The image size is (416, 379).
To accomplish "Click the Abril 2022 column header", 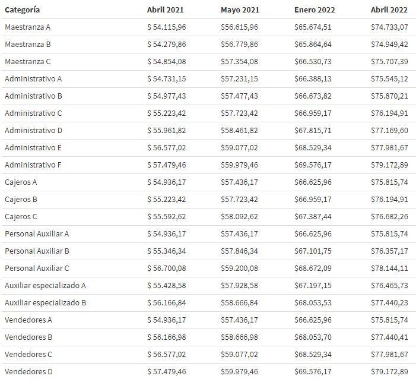I will point(388,10).
